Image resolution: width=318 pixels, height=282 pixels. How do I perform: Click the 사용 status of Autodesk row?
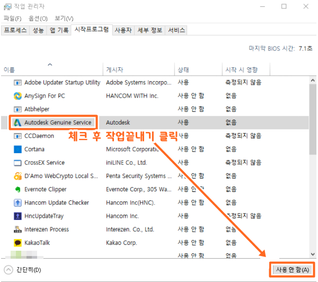pyautogui.click(x=183, y=122)
